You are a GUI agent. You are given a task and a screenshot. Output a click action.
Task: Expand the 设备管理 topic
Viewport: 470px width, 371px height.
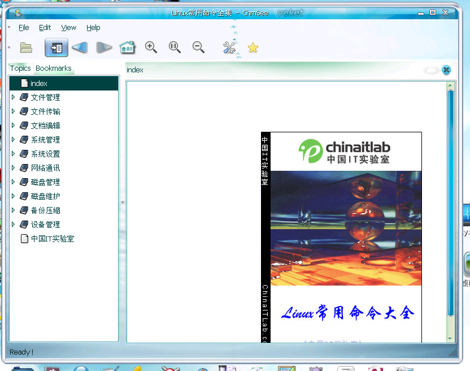tap(13, 224)
